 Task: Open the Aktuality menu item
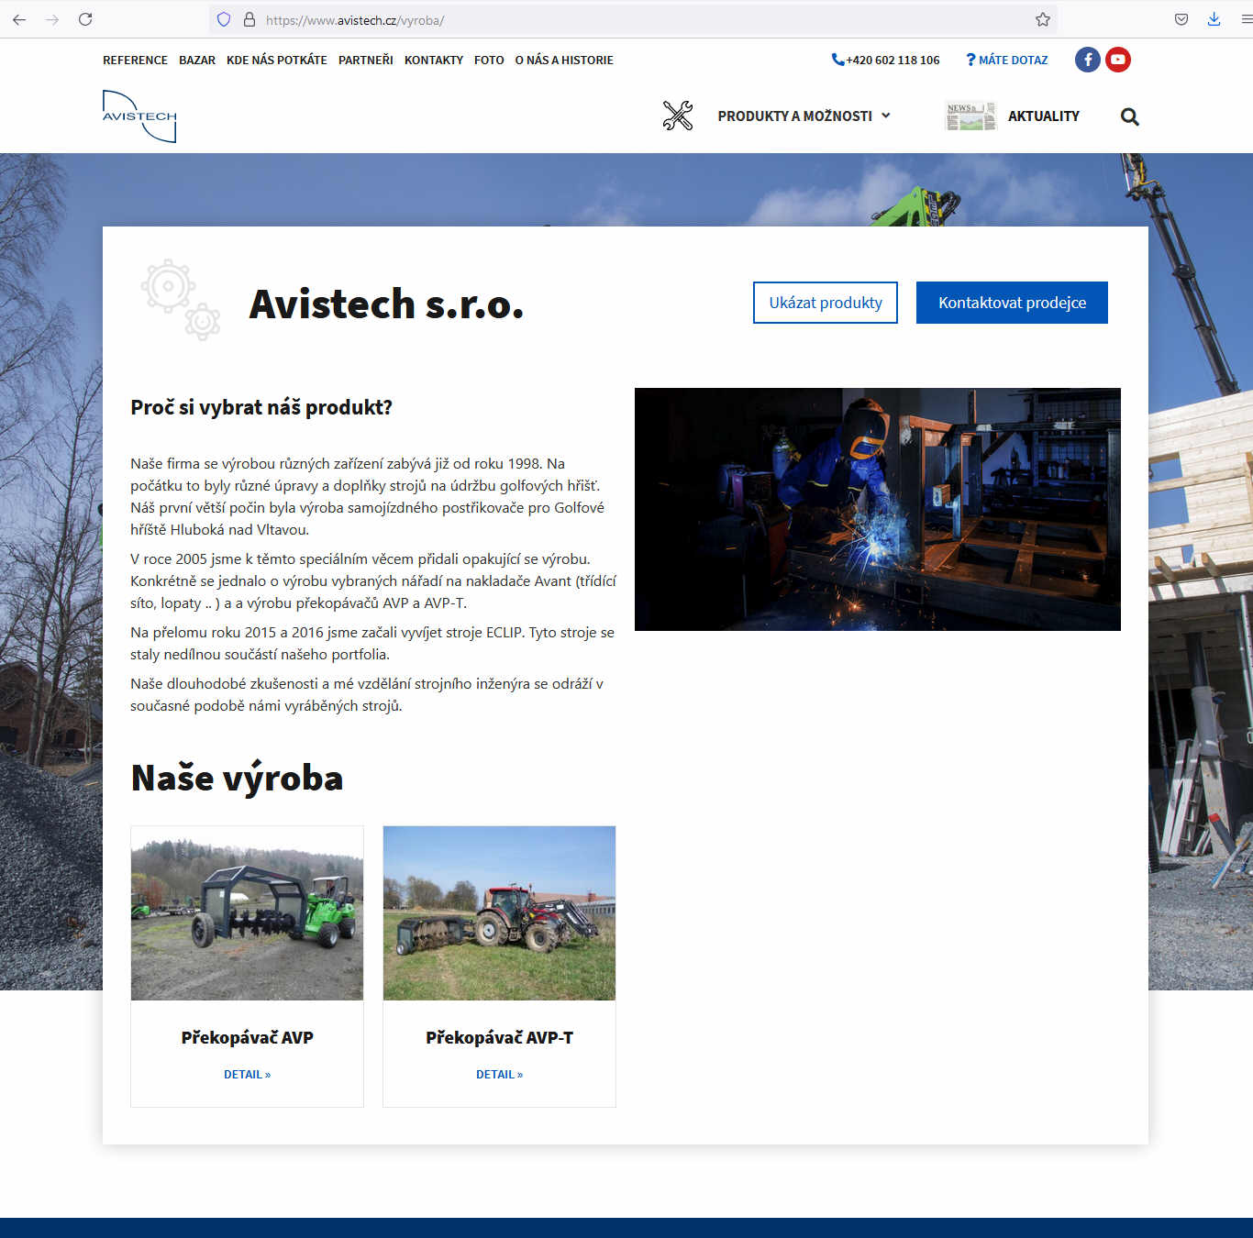(x=1044, y=116)
